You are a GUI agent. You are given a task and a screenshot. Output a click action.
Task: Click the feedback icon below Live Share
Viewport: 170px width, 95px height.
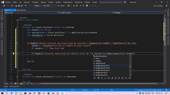(167, 6)
